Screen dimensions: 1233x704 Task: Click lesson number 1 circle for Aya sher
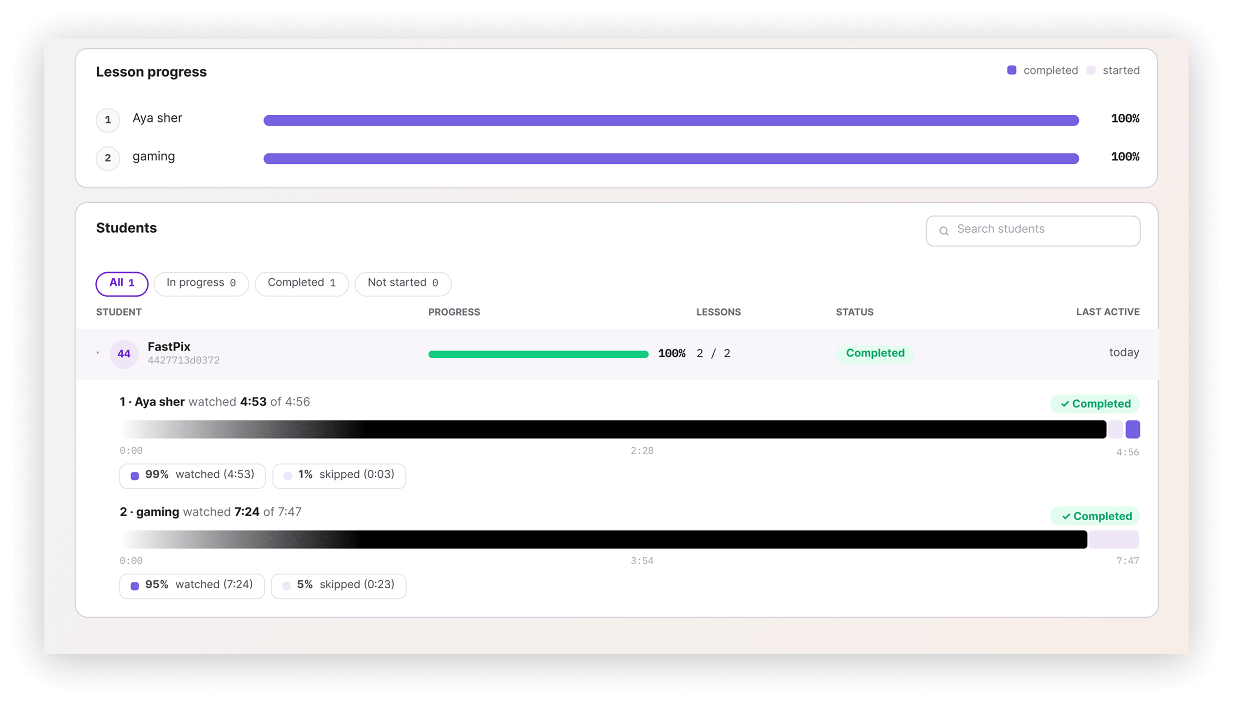pos(108,120)
